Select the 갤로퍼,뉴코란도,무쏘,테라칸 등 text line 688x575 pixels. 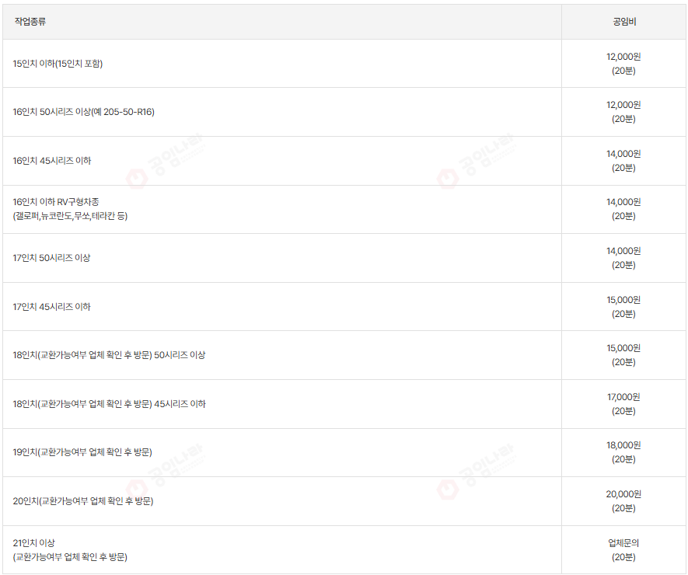(x=70, y=216)
